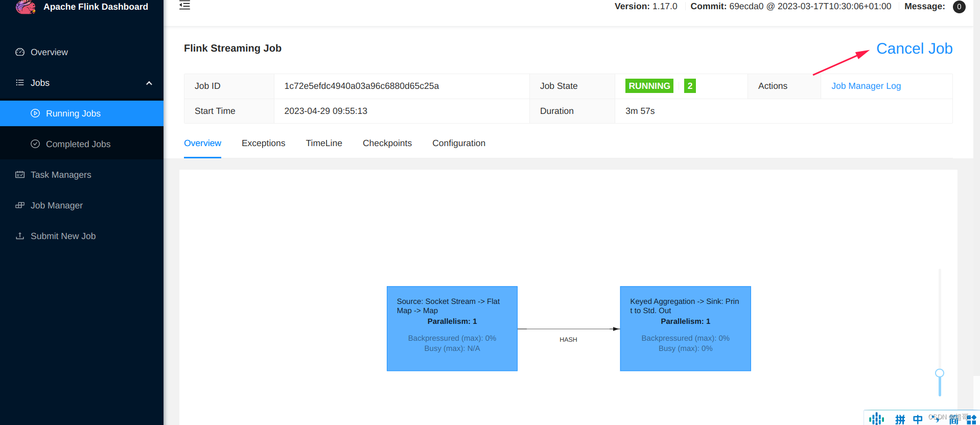Click the duration value 3m 57s
980x425 pixels.
(x=640, y=111)
